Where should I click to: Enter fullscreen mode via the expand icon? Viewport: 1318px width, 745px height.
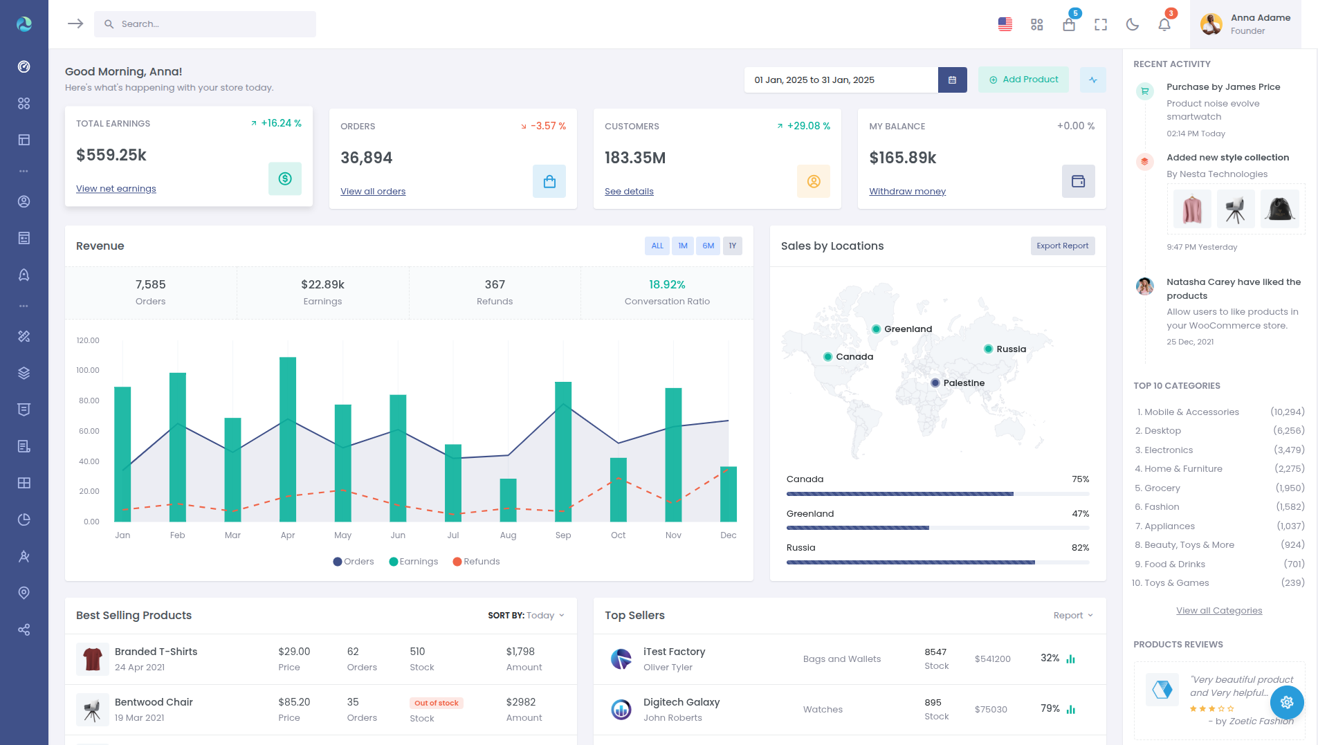click(x=1101, y=24)
